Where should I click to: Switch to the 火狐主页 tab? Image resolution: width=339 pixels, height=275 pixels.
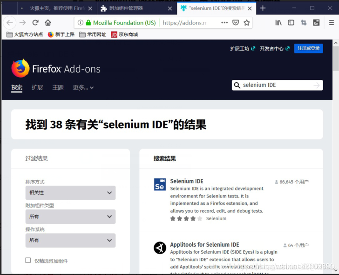[x=56, y=8]
